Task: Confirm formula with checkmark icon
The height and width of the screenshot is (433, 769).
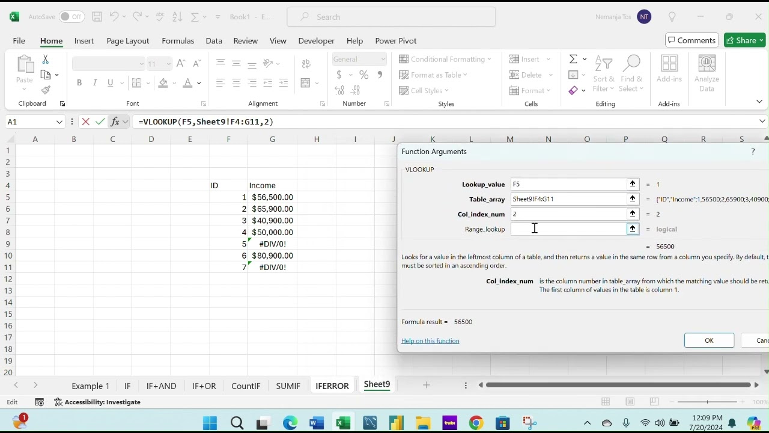Action: click(100, 121)
